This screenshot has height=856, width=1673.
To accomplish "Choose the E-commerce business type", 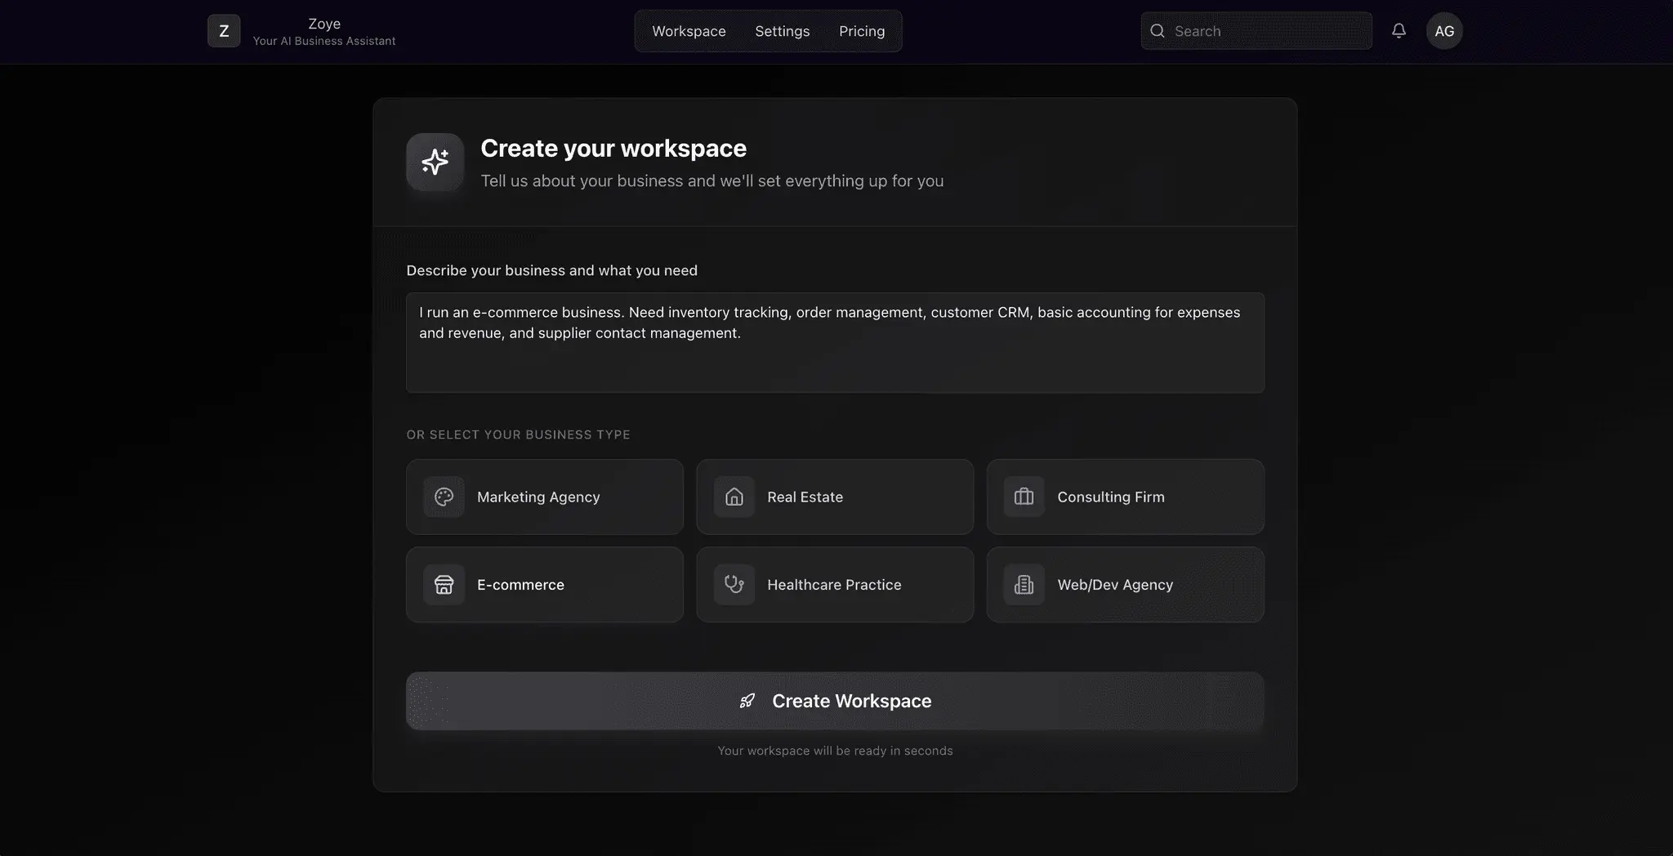I will [545, 585].
